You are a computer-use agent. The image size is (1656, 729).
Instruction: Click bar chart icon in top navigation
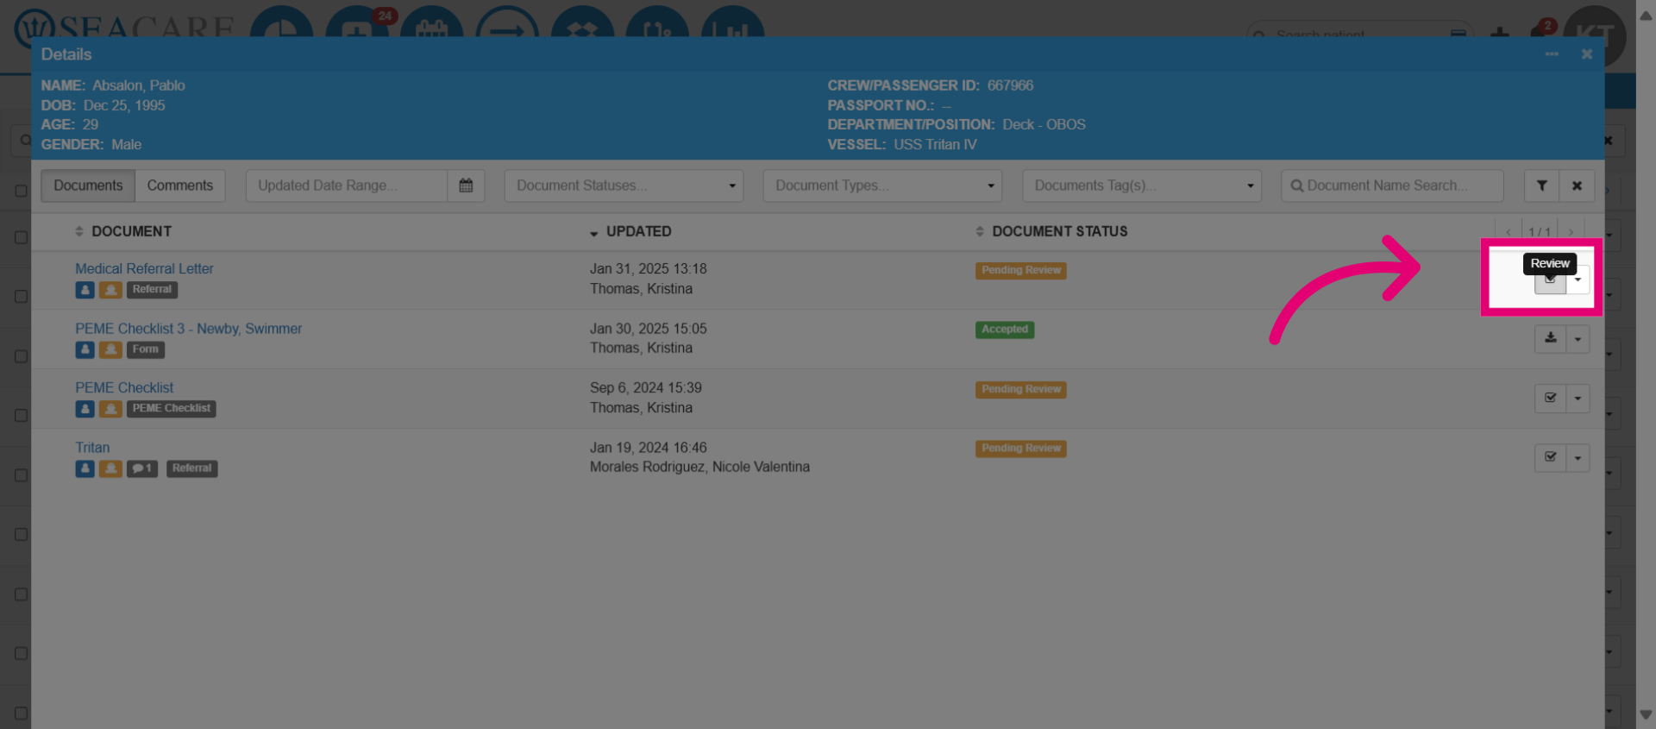733,24
